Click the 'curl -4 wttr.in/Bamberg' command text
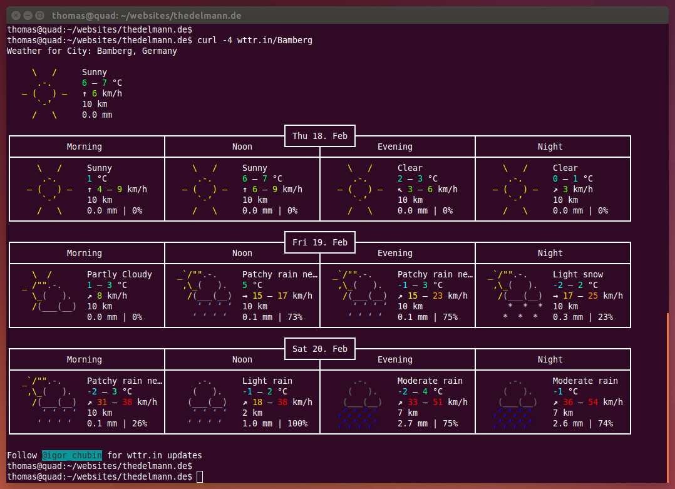Viewport: 675px width, 489px height. click(255, 40)
